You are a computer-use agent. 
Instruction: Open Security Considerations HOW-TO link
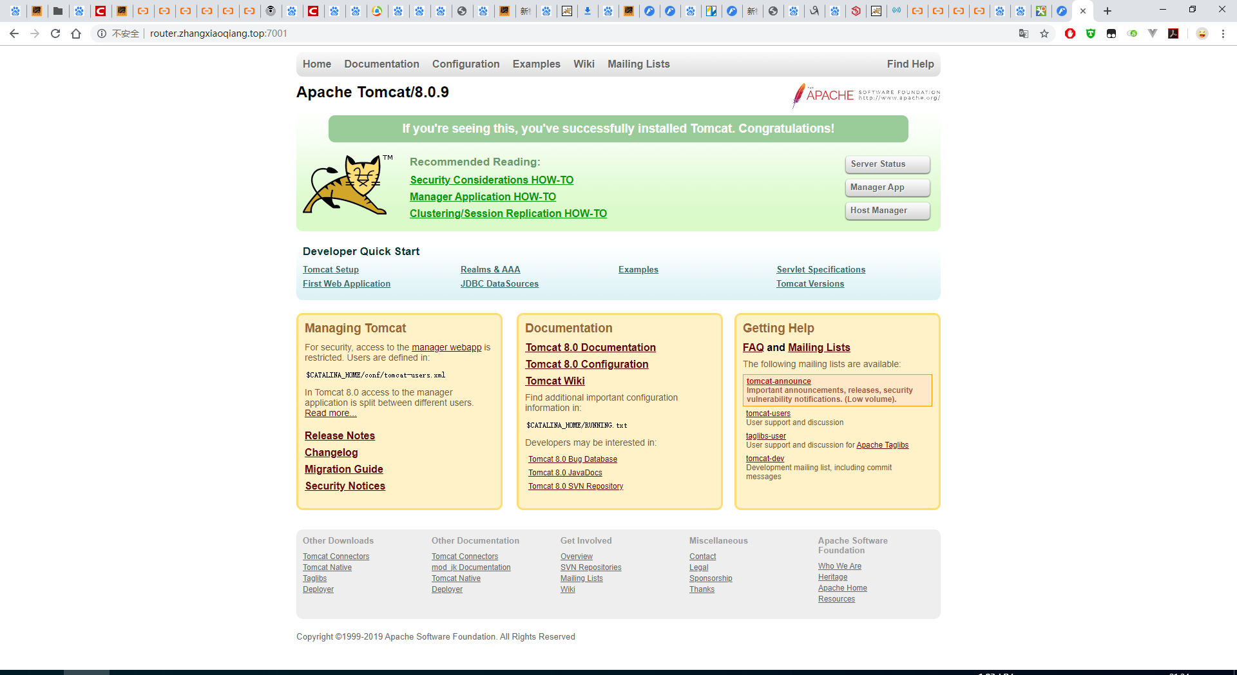tap(492, 180)
